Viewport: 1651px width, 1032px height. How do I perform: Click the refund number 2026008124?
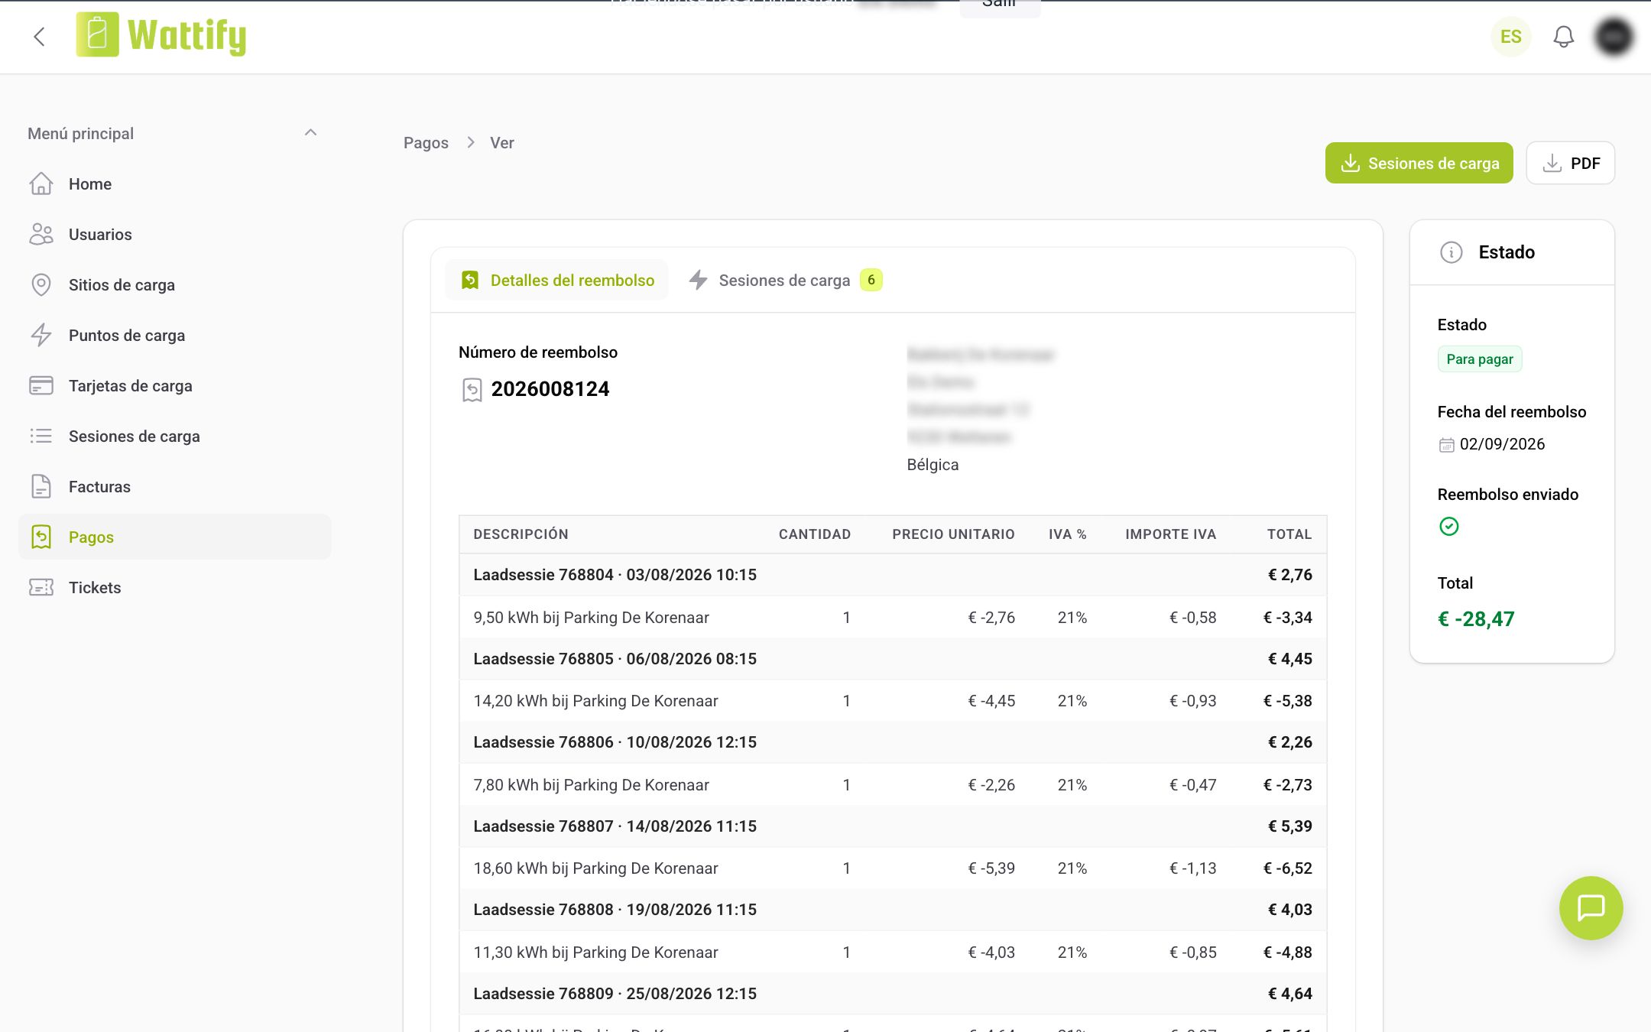click(x=550, y=389)
